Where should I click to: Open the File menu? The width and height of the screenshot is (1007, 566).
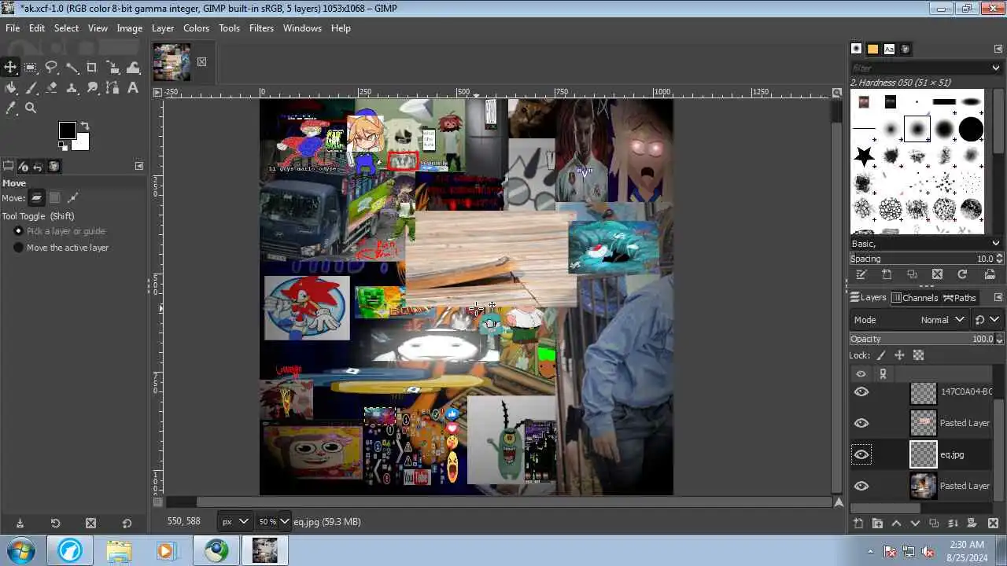[13, 28]
